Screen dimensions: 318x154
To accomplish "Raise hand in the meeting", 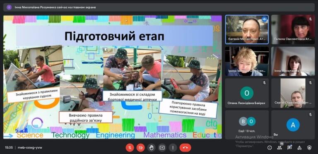I will click(x=151, y=147).
